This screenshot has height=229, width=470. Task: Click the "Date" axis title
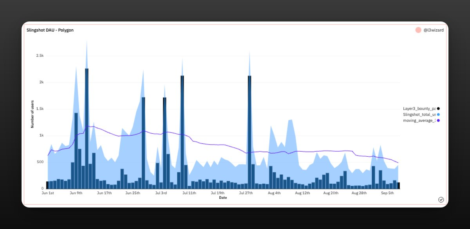[223, 198]
